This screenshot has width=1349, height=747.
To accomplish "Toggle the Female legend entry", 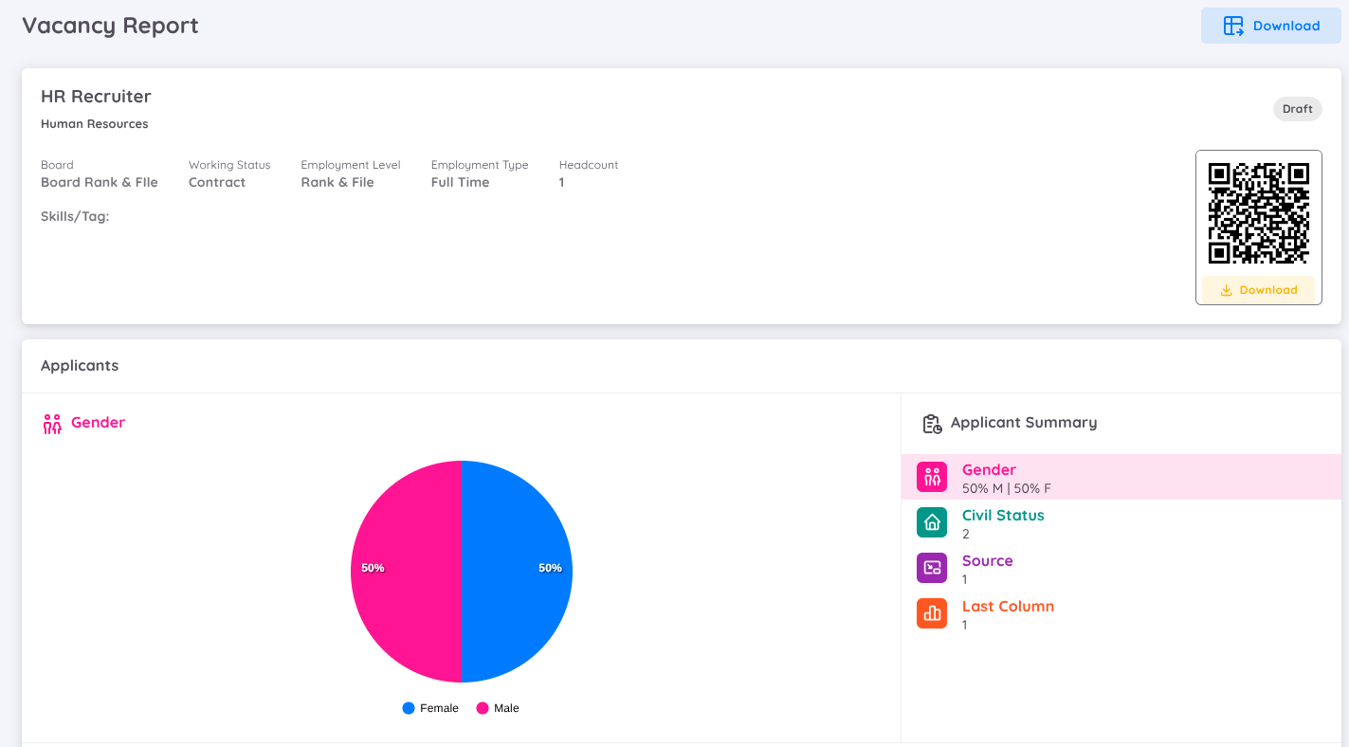I will [x=431, y=708].
